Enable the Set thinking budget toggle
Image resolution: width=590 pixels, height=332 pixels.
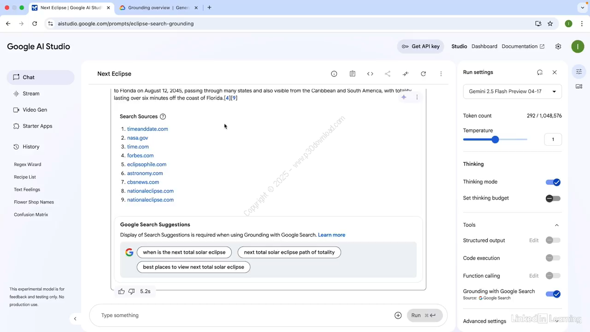click(x=553, y=198)
